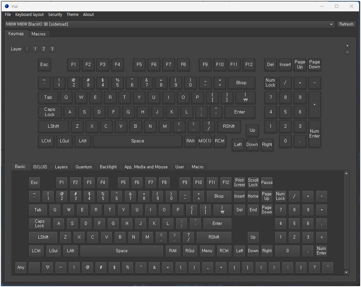
Task: Click the zoom out minus icon
Action: point(347,52)
